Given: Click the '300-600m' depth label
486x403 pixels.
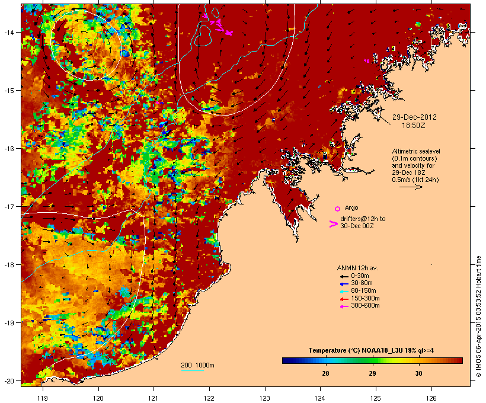Looking at the screenshot, I should coord(365,306).
